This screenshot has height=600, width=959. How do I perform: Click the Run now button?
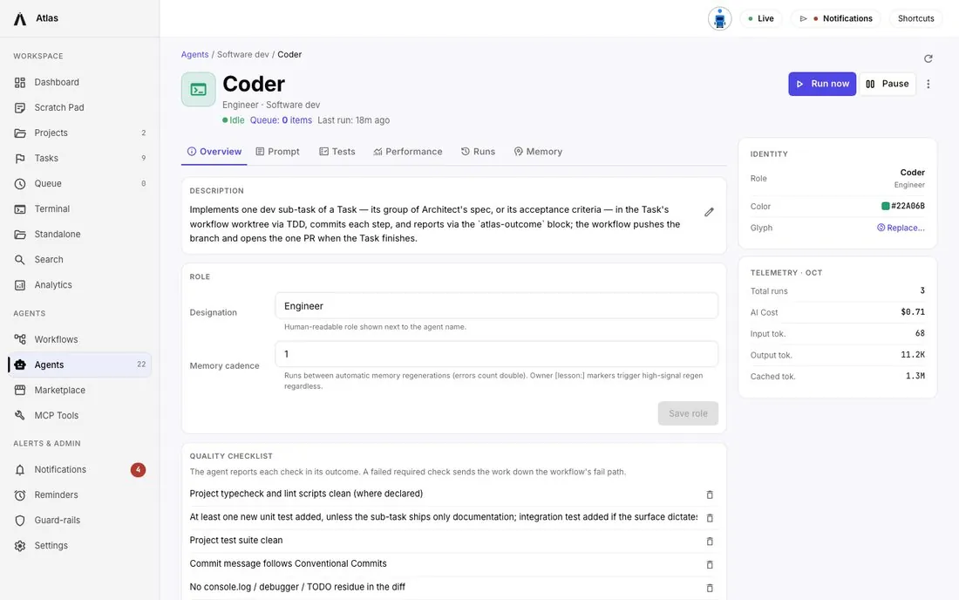click(x=822, y=85)
